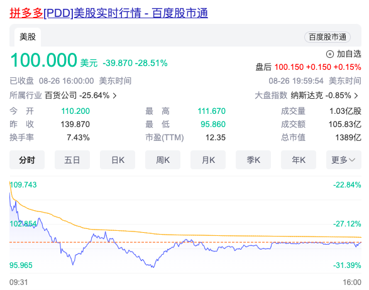
Task: Click the chart start time 09:31
Action: tap(19, 282)
